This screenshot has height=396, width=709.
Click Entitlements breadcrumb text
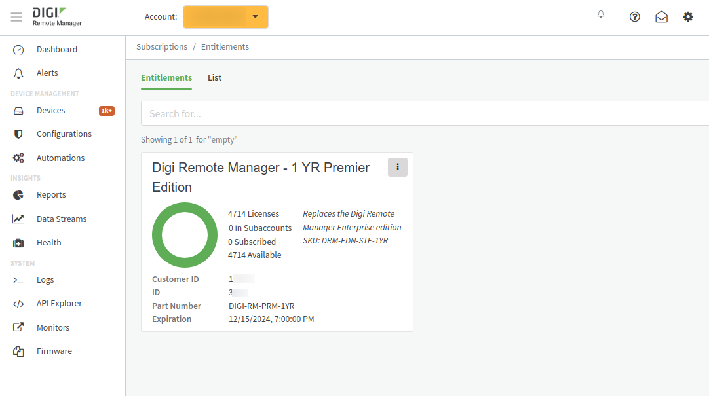tap(225, 46)
